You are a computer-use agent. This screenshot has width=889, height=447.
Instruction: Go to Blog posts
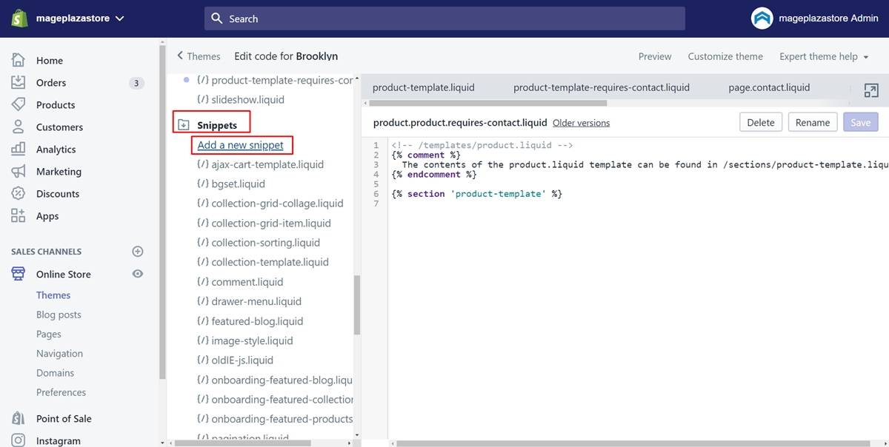tap(59, 315)
